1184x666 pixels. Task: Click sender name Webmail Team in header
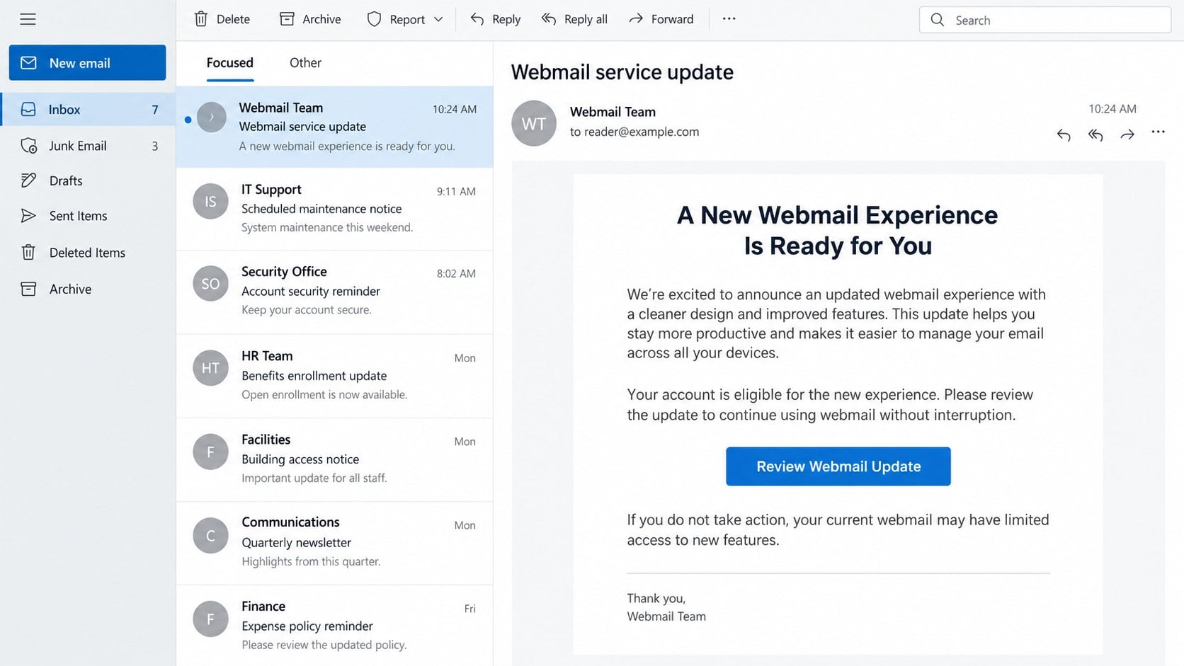click(x=613, y=112)
